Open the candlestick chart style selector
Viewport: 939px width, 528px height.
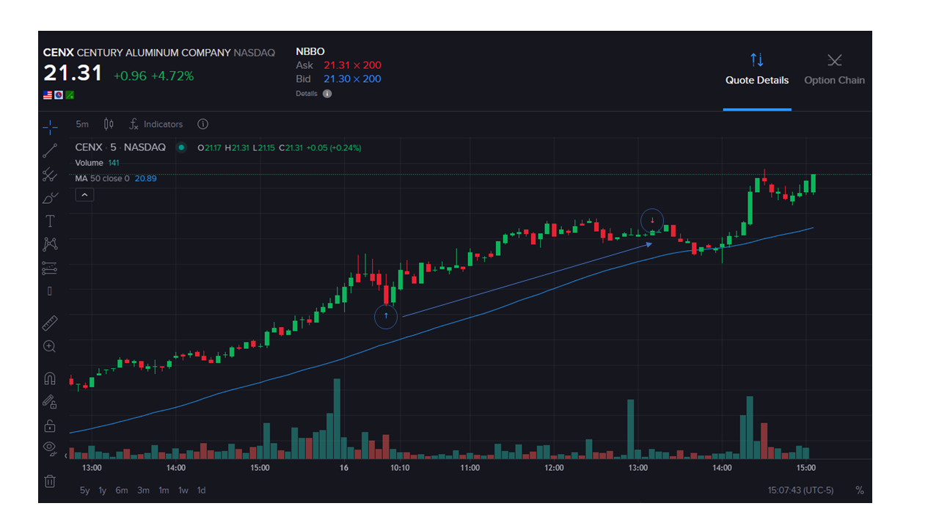click(x=109, y=124)
